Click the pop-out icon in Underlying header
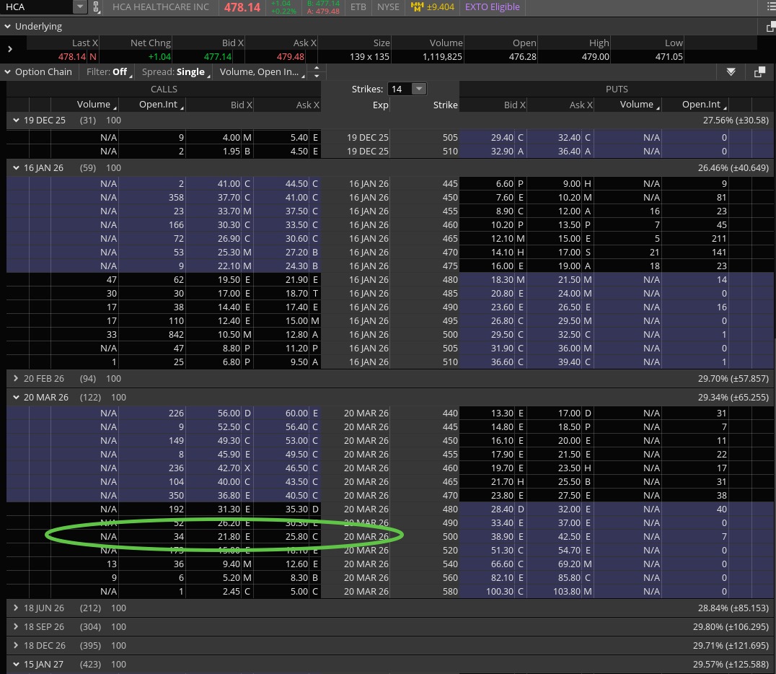This screenshot has height=674, width=776. pyautogui.click(x=771, y=27)
